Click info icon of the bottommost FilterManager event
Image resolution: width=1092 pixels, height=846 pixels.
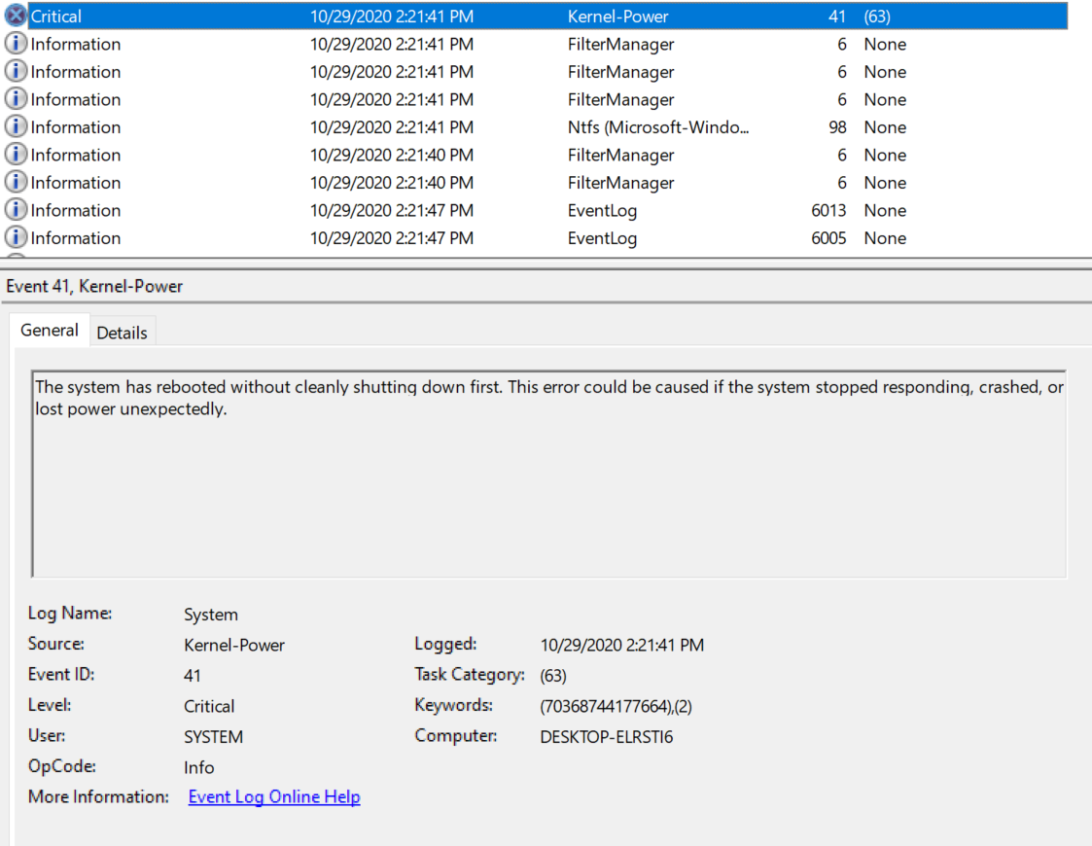(x=16, y=182)
